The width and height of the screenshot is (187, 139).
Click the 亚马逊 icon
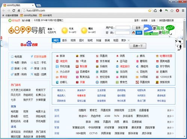[x=117, y=61]
